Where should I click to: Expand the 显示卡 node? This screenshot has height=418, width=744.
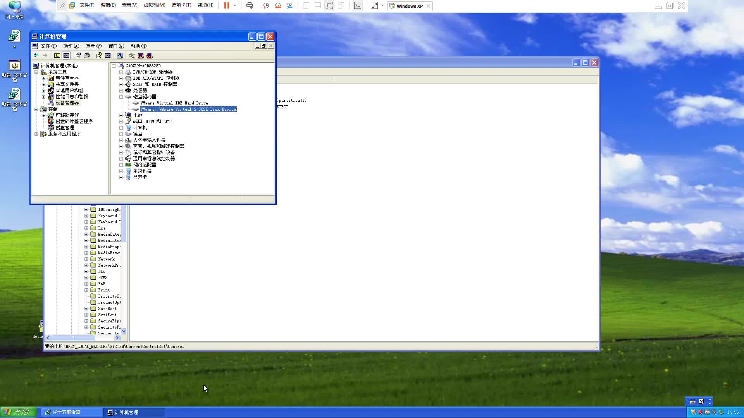coord(121,177)
